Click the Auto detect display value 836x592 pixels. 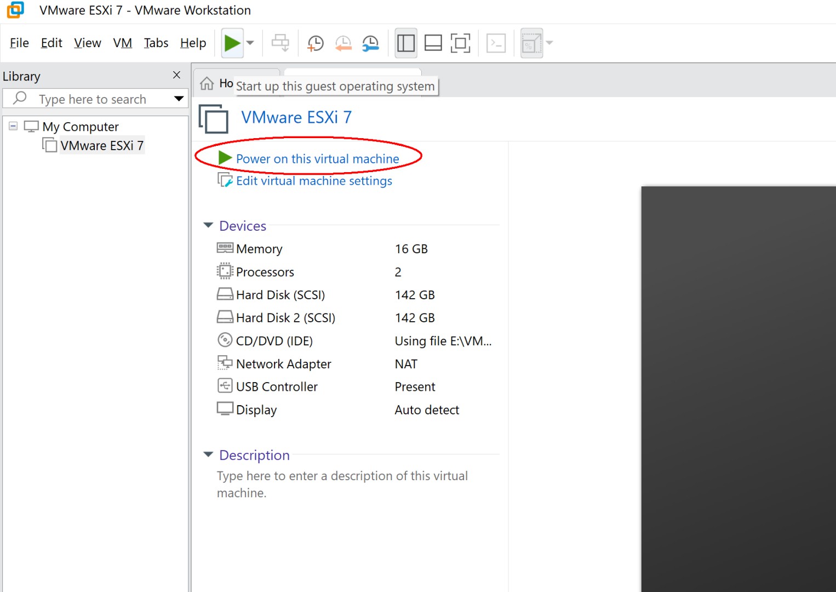tap(427, 410)
